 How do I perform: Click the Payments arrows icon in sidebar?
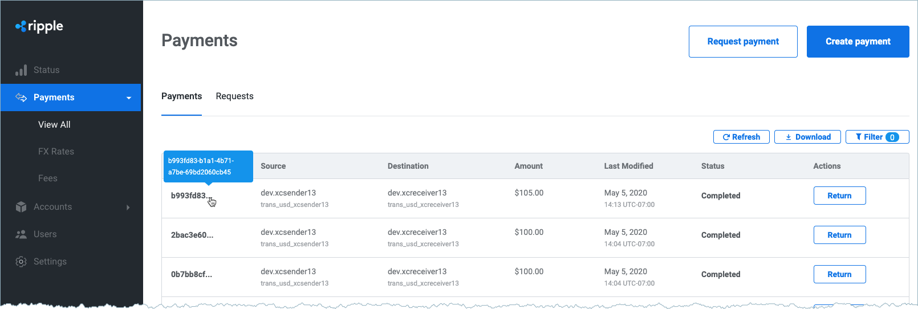click(x=21, y=97)
